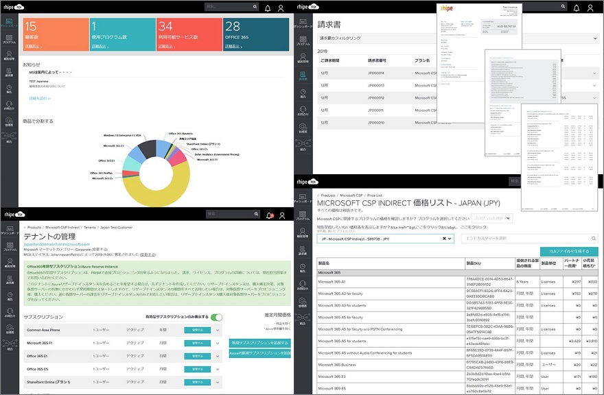This screenshot has height=395, width=604.
Task: Open customer management icon in dashboard window sidebar
Action: [x=9, y=56]
